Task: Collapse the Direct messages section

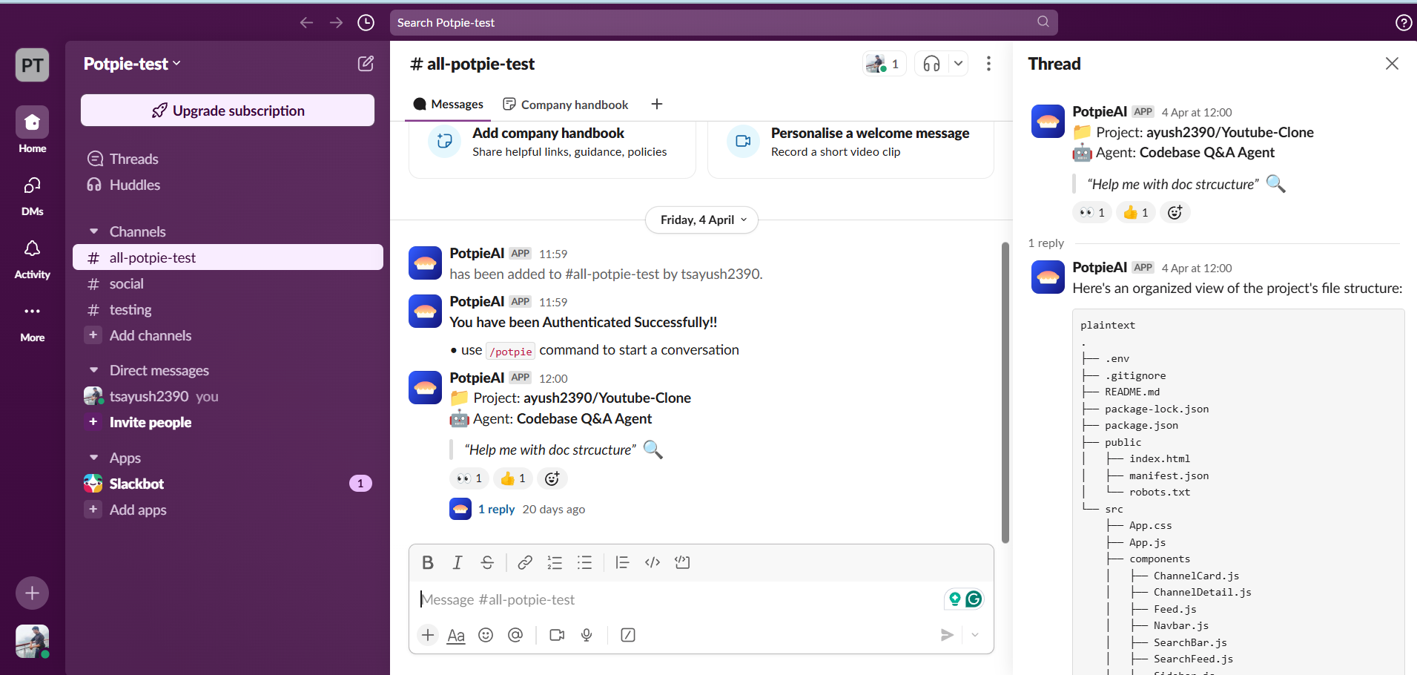Action: pos(94,370)
